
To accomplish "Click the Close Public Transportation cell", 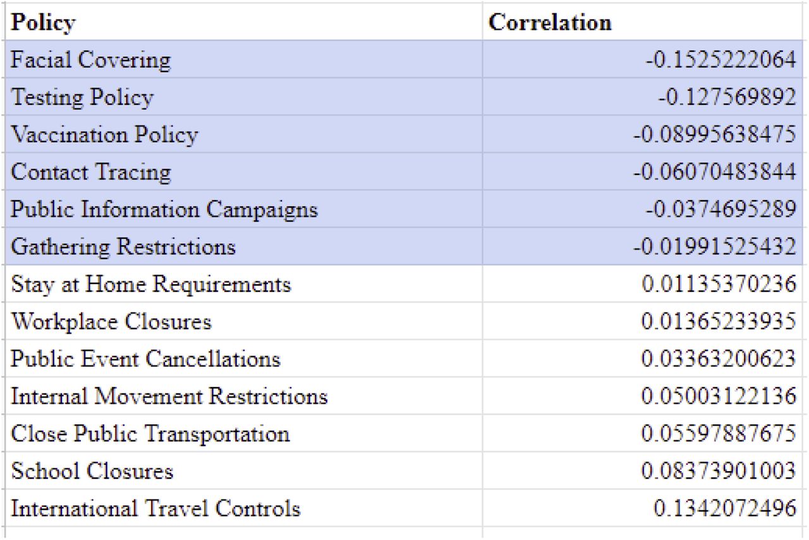I will tap(244, 433).
